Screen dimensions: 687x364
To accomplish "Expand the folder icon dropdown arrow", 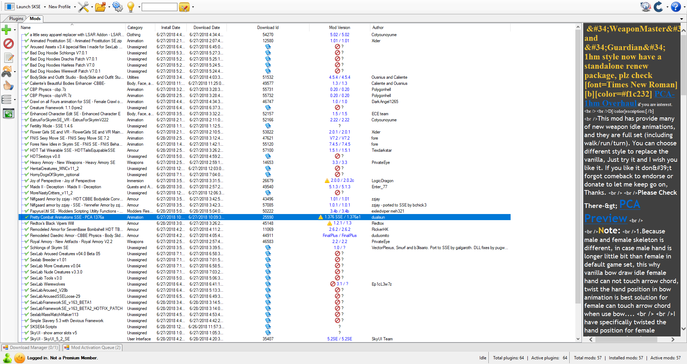I will (109, 7).
